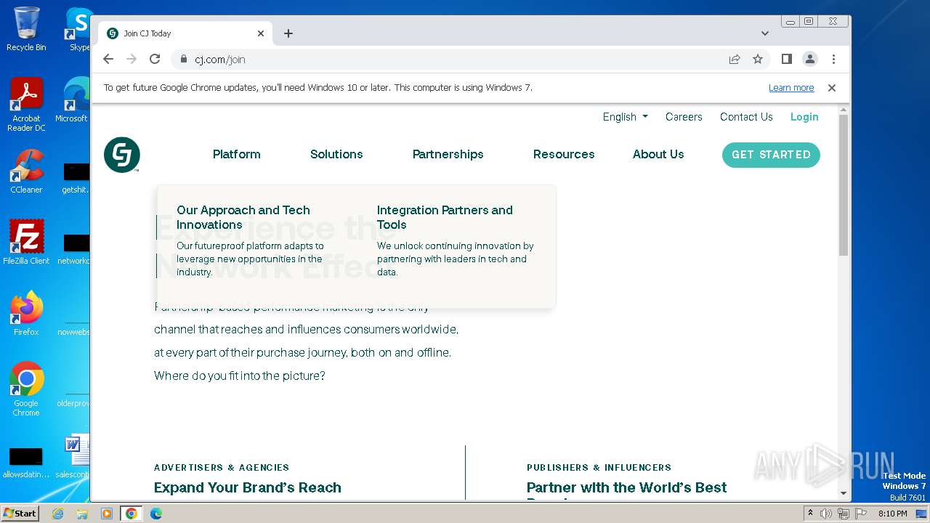Share this page using address bar icon
930x523 pixels.
tap(735, 59)
